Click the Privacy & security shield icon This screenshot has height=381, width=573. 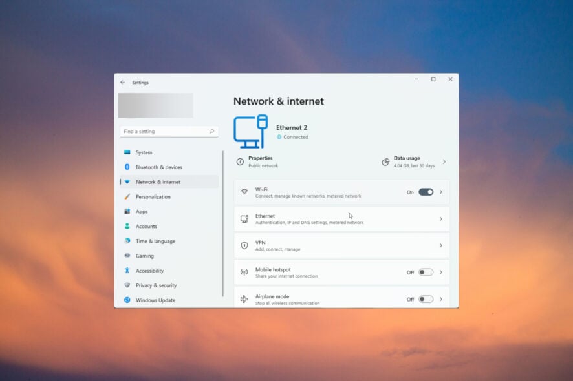pos(127,285)
